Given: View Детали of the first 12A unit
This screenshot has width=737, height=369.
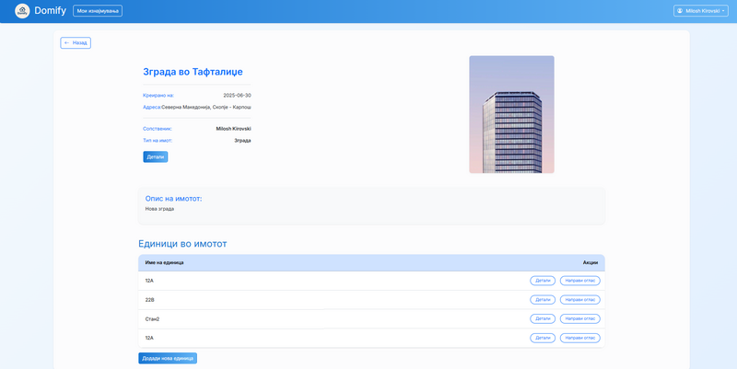Looking at the screenshot, I should click(x=543, y=281).
